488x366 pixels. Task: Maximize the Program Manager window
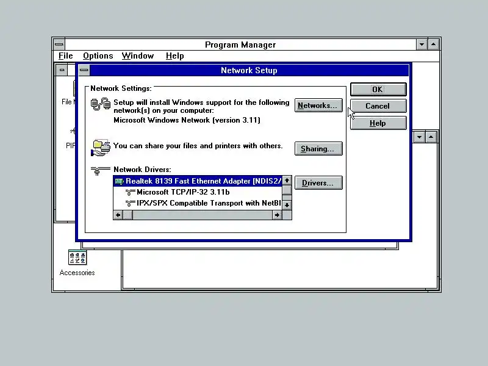coord(434,45)
